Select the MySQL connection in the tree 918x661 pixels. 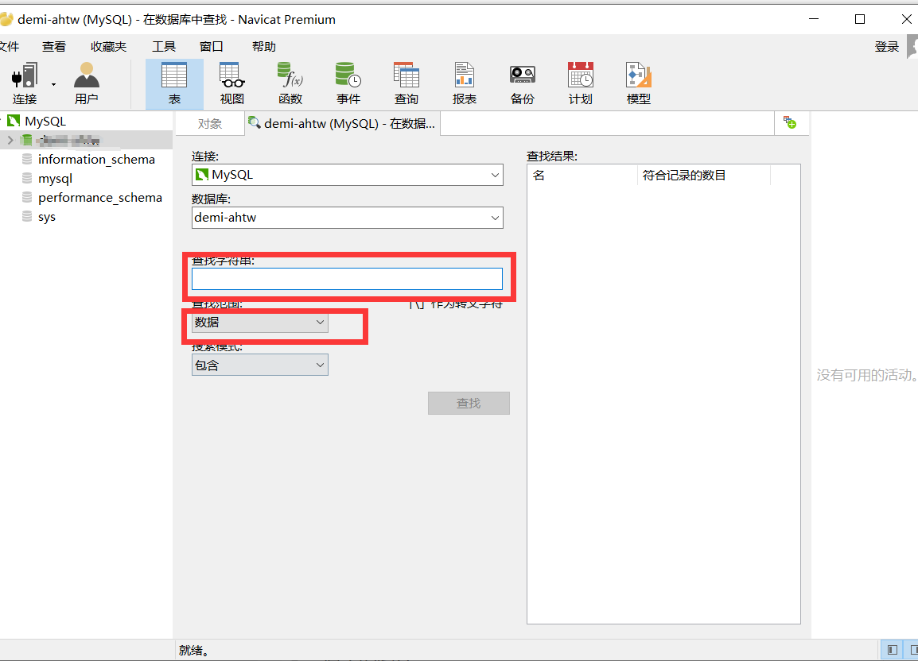(x=45, y=121)
